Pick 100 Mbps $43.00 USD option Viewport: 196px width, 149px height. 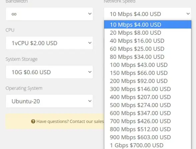click(148, 65)
